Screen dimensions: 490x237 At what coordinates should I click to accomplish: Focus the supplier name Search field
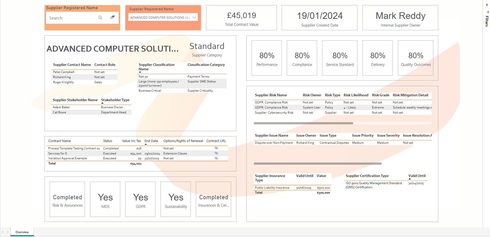coord(72,18)
